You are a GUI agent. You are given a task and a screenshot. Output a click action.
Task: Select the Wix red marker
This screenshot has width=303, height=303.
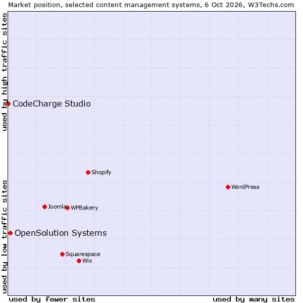point(79,261)
